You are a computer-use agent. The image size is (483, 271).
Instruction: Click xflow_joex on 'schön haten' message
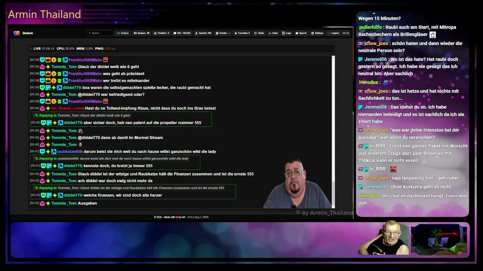(x=376, y=44)
